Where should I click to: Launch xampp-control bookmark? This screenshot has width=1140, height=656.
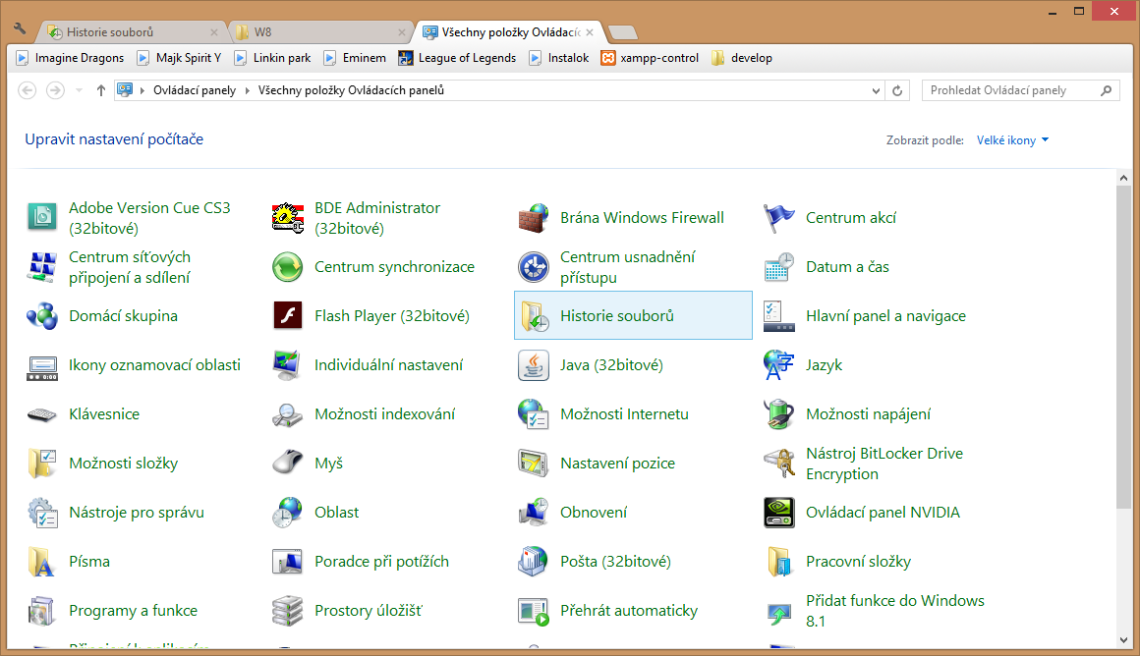tap(650, 58)
